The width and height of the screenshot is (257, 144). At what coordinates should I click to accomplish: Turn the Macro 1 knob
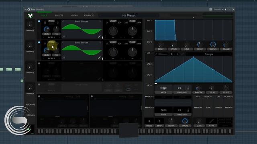[30, 25]
